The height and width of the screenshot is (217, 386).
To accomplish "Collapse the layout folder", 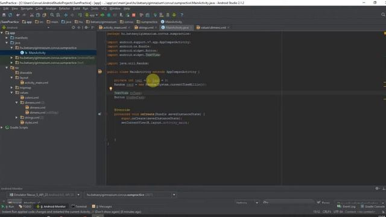I will click(12, 78).
